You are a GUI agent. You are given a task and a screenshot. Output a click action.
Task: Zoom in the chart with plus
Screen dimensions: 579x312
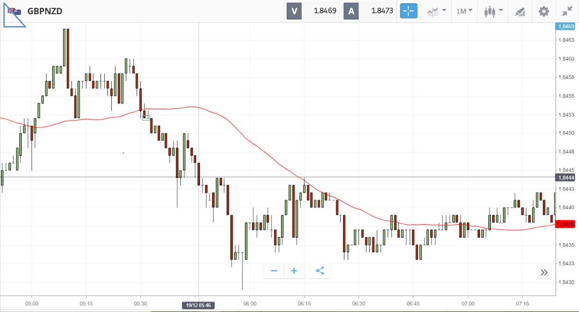click(x=294, y=271)
